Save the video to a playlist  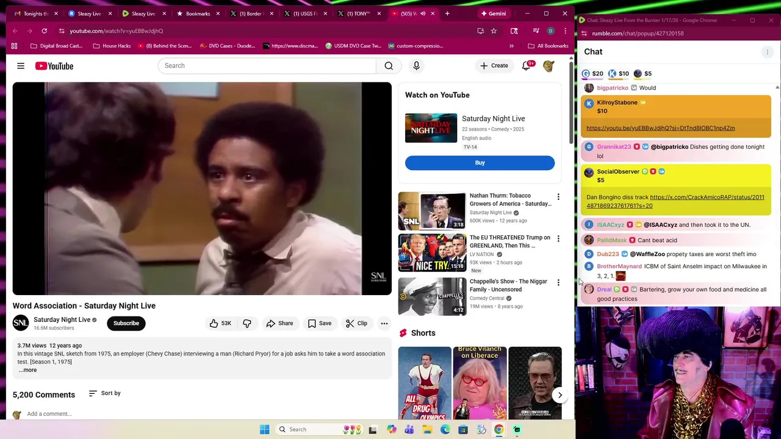pos(319,323)
